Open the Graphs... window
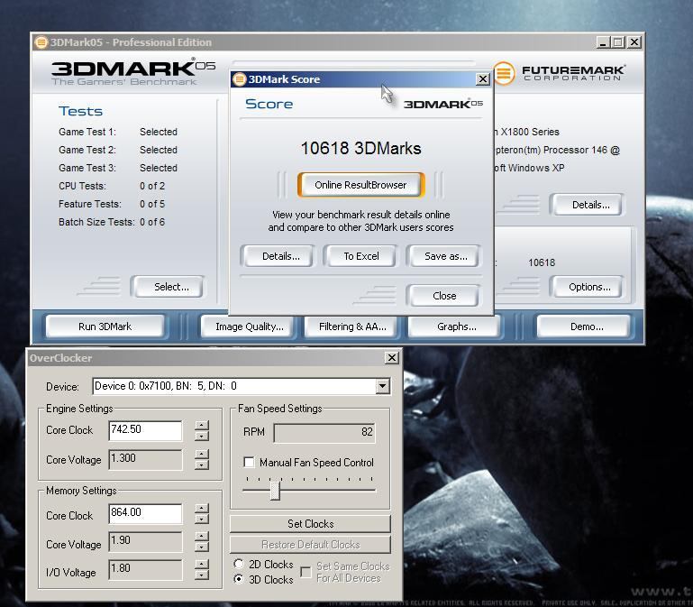This screenshot has height=607, width=693. pyautogui.click(x=457, y=326)
